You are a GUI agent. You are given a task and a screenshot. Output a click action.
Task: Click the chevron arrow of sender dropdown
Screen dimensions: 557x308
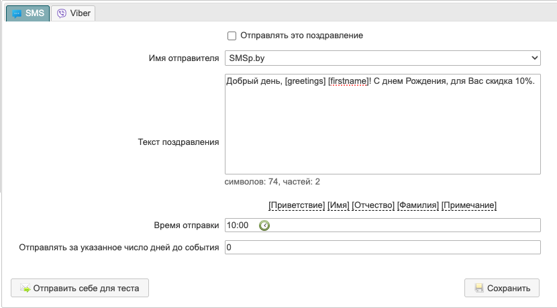tap(534, 58)
